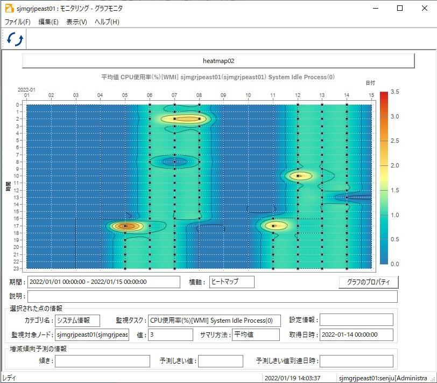The width and height of the screenshot is (437, 383).
Task: Open the 表示(V) menu
Action: (x=76, y=22)
